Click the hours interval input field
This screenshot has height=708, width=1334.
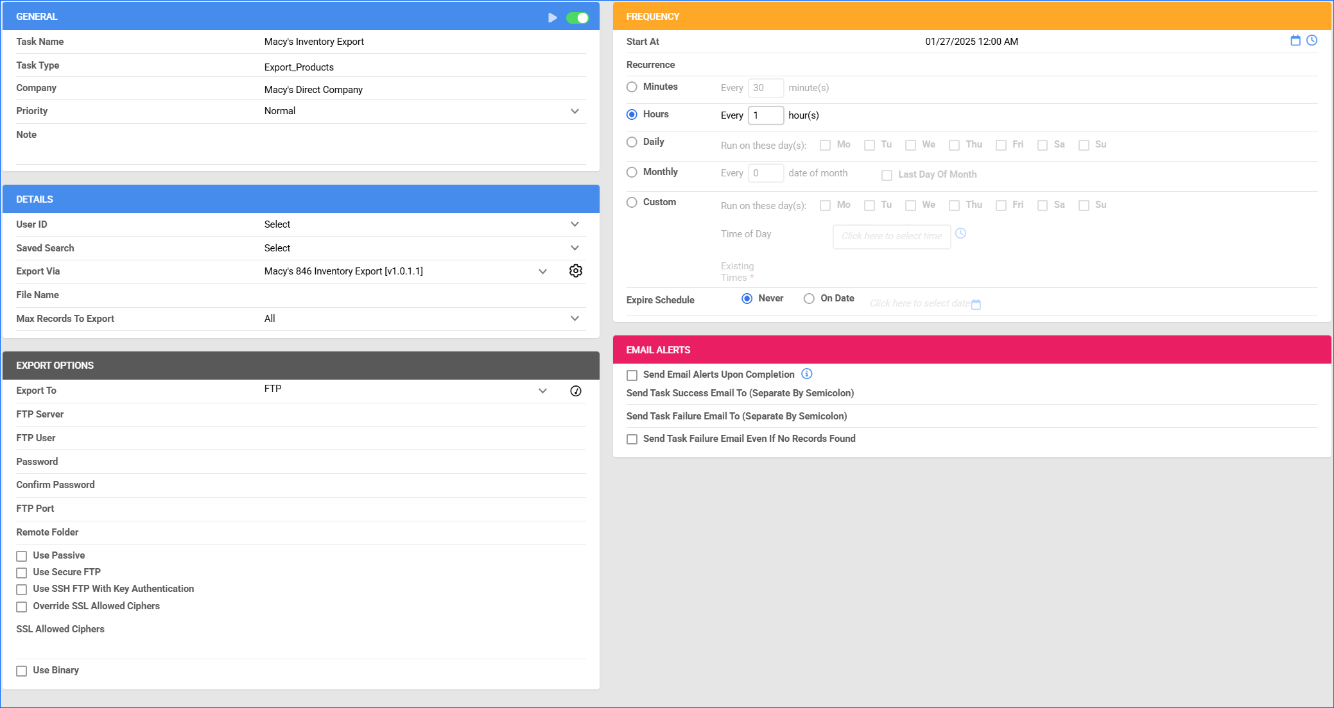(766, 115)
